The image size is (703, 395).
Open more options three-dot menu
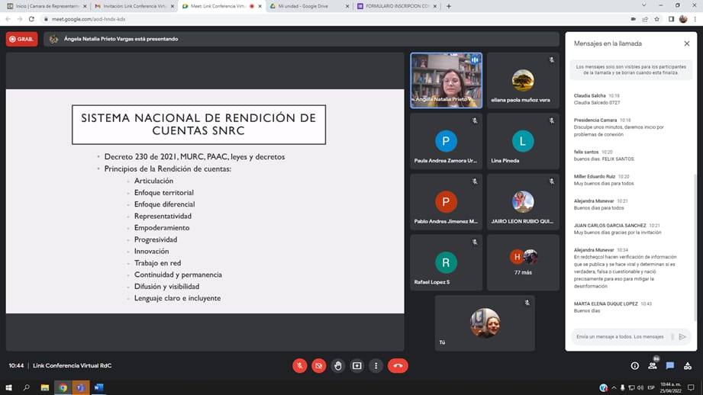[376, 366]
